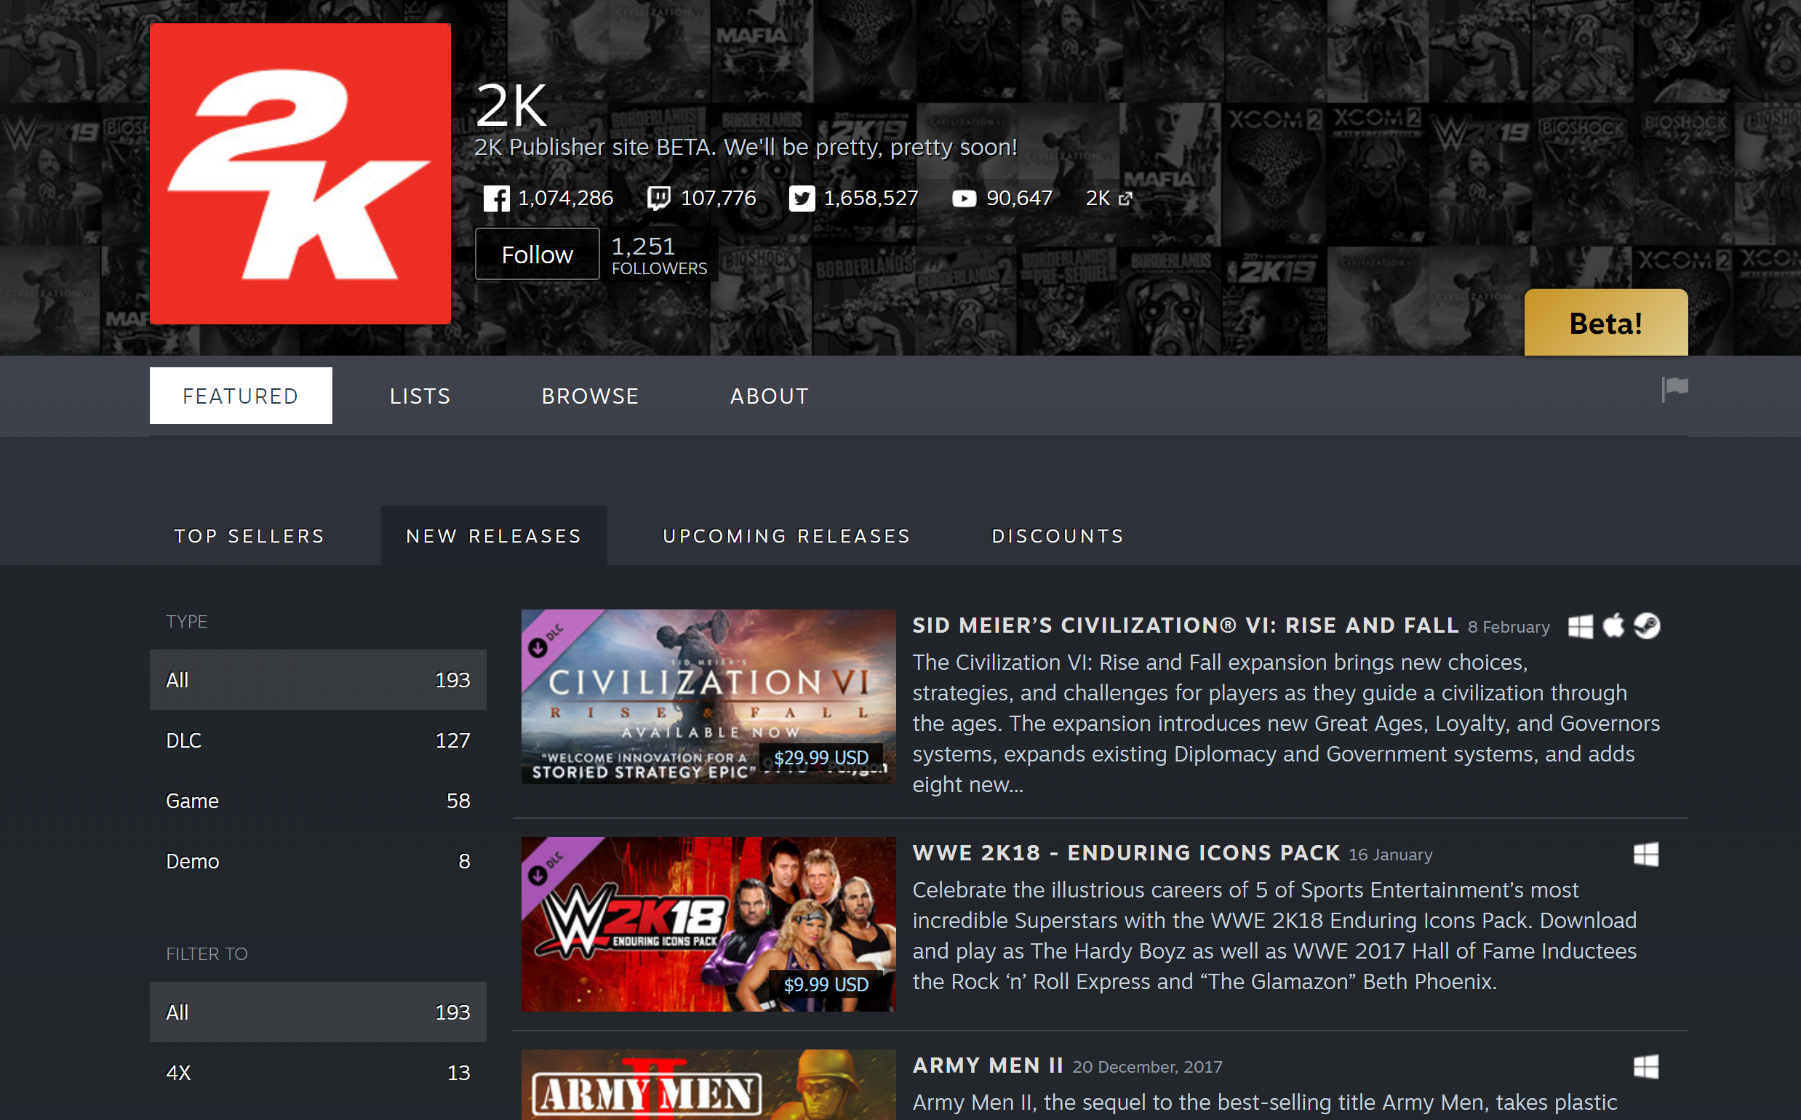Click the Windows icon for Army Men II
1801x1120 pixels.
point(1646,1067)
